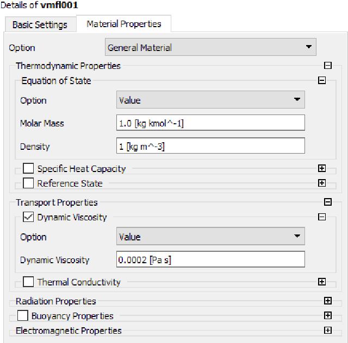This screenshot has width=348, height=343.
Task: Click the Molar Mass input field
Action: tap(210, 123)
